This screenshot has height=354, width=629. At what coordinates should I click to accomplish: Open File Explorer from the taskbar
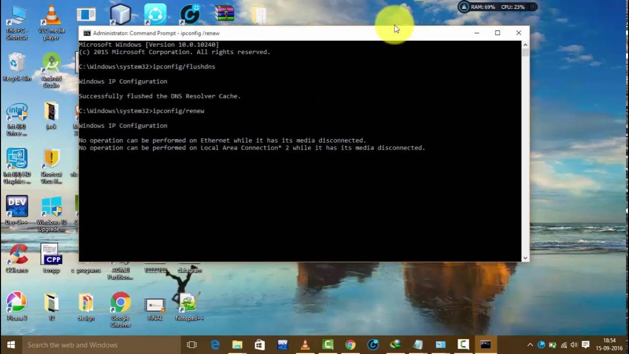pos(237,345)
